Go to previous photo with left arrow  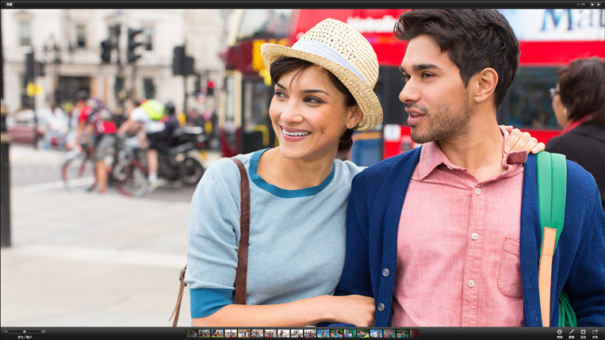(x=591, y=4)
